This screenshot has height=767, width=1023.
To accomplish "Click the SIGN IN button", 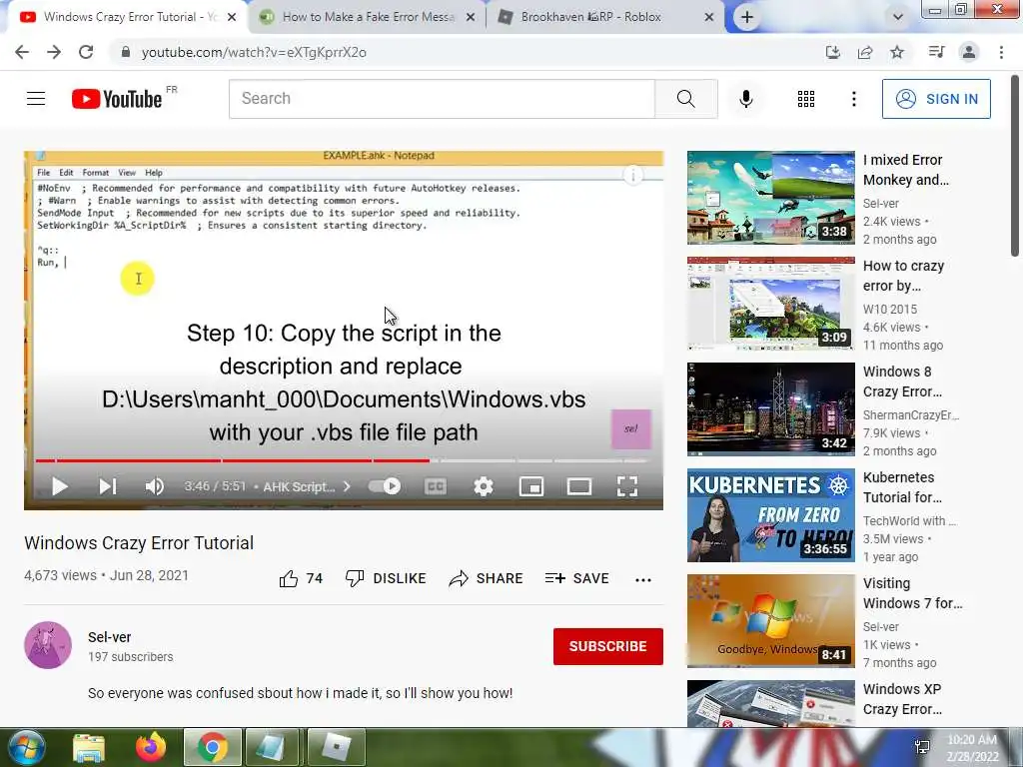I will (x=936, y=99).
